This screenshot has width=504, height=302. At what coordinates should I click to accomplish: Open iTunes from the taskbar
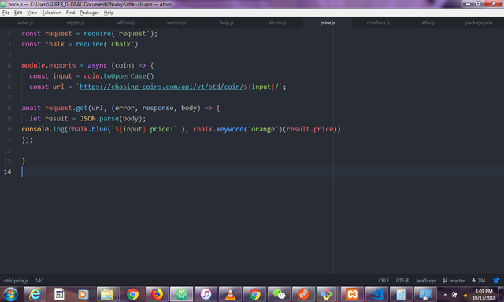(206, 294)
